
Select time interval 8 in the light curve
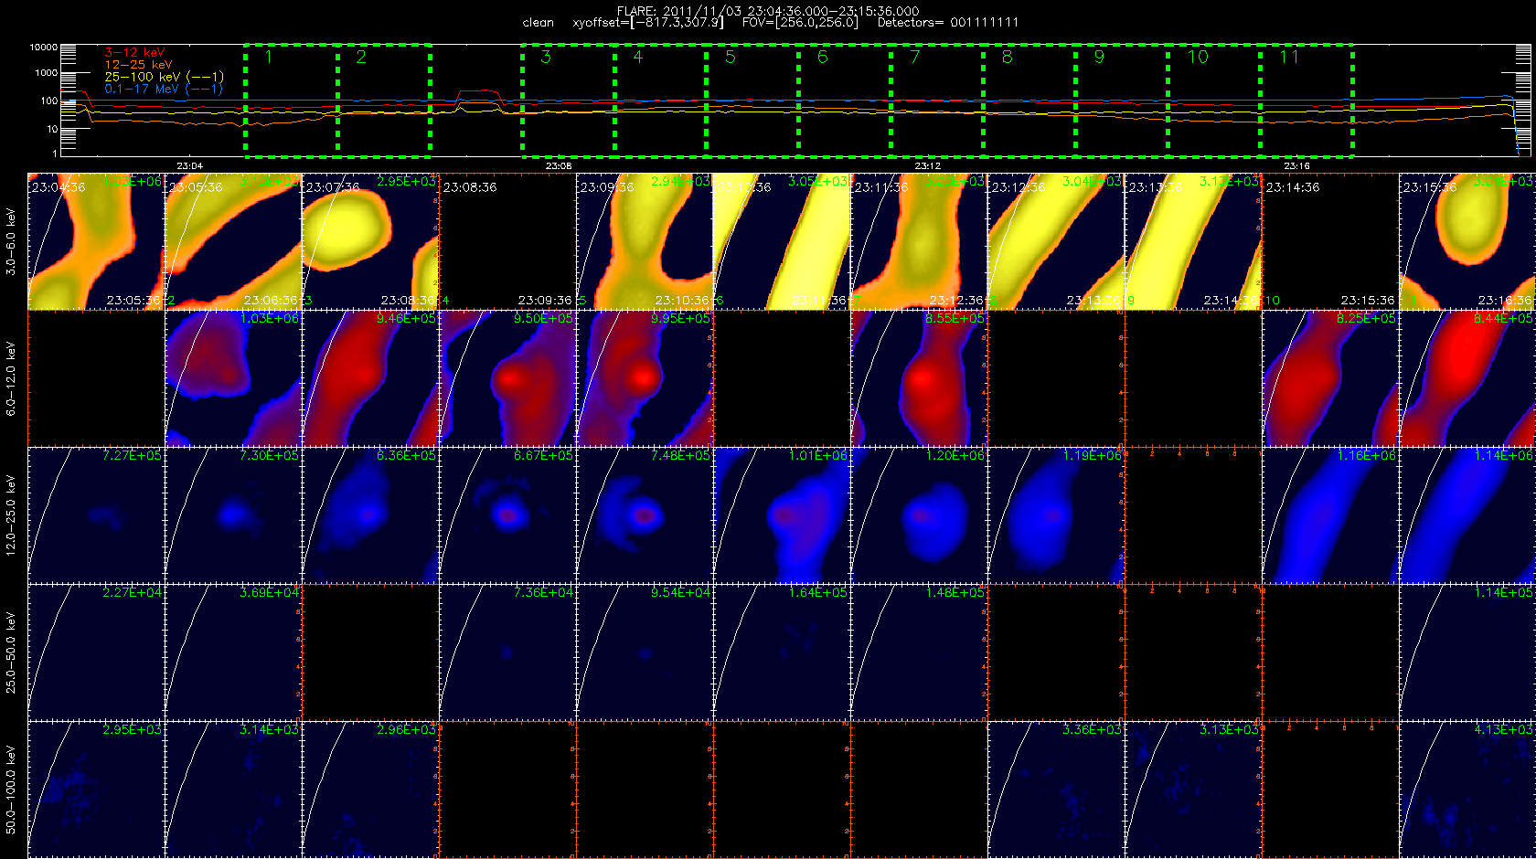tap(1029, 100)
